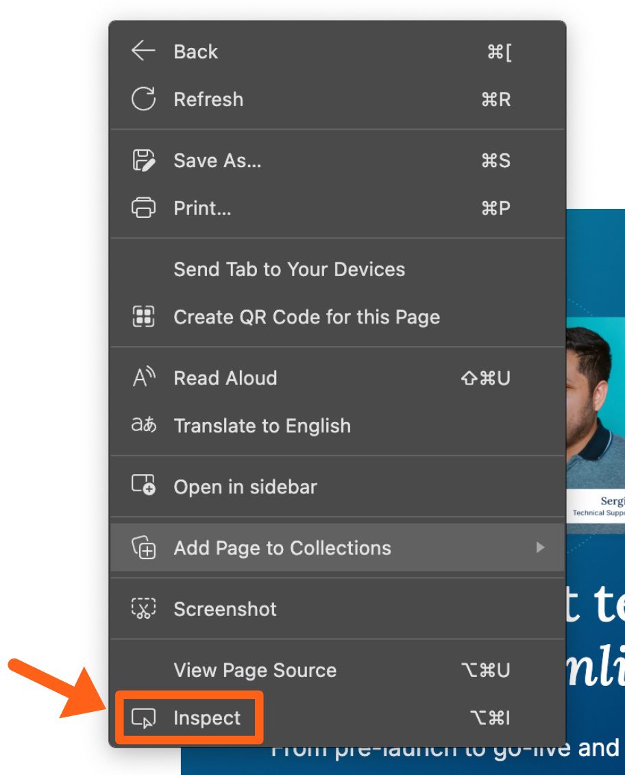Image resolution: width=625 pixels, height=775 pixels.
Task: Select Send Tab to Your Devices
Action: click(289, 269)
